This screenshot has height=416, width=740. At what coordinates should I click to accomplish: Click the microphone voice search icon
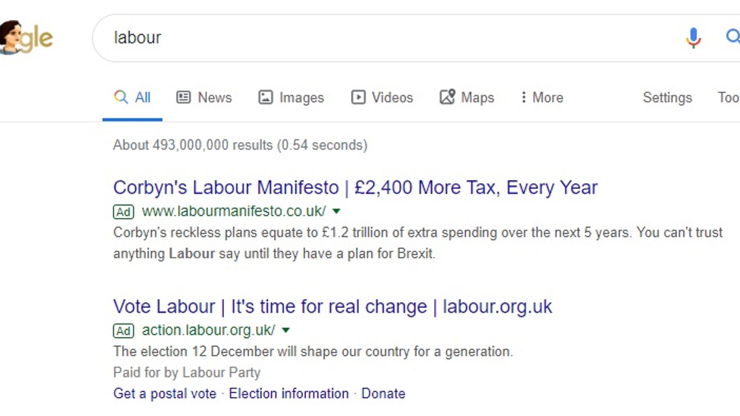pos(693,36)
